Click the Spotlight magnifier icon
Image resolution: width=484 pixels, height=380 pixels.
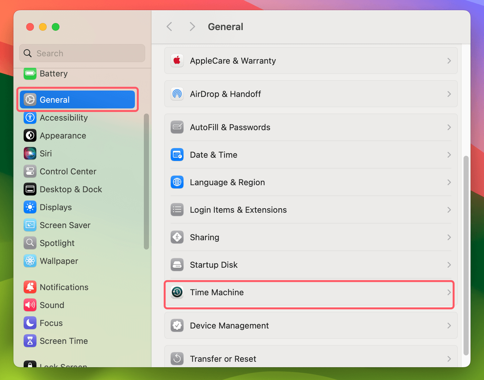pyautogui.click(x=30, y=243)
